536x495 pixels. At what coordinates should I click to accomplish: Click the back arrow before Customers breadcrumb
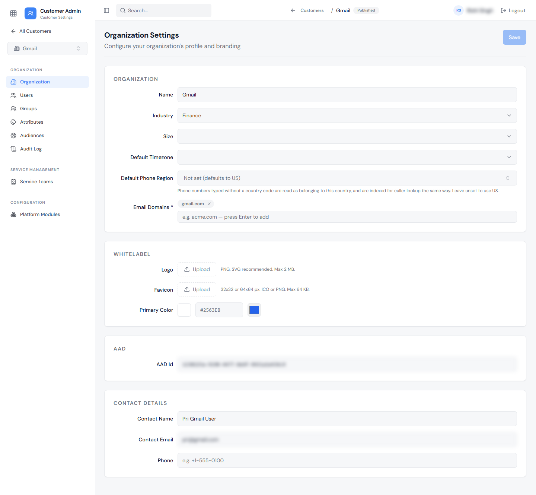click(293, 10)
